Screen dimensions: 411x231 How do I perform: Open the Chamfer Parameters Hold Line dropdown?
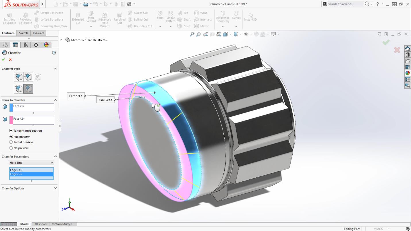pos(51,162)
